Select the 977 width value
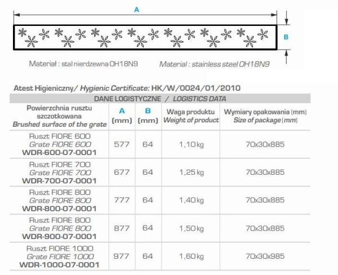The image size is (338, 275). pos(122,255)
